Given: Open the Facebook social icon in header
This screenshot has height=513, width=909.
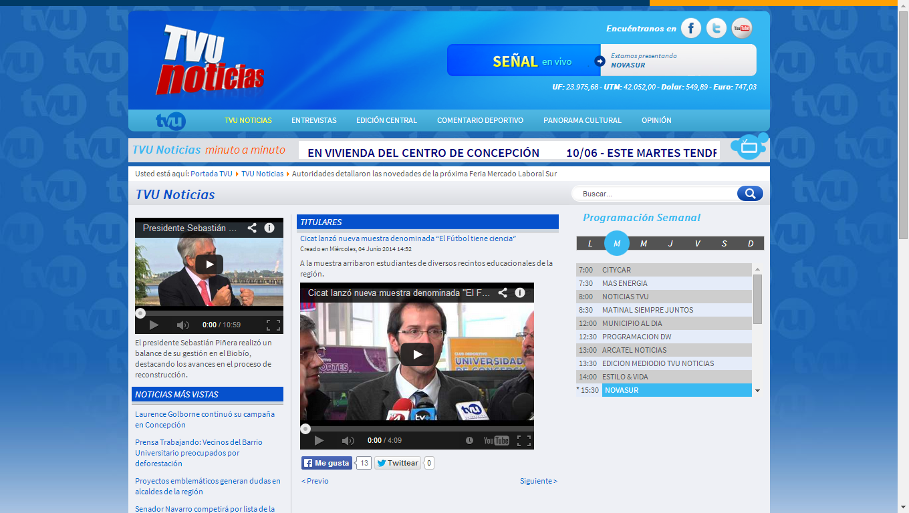Looking at the screenshot, I should pyautogui.click(x=691, y=28).
